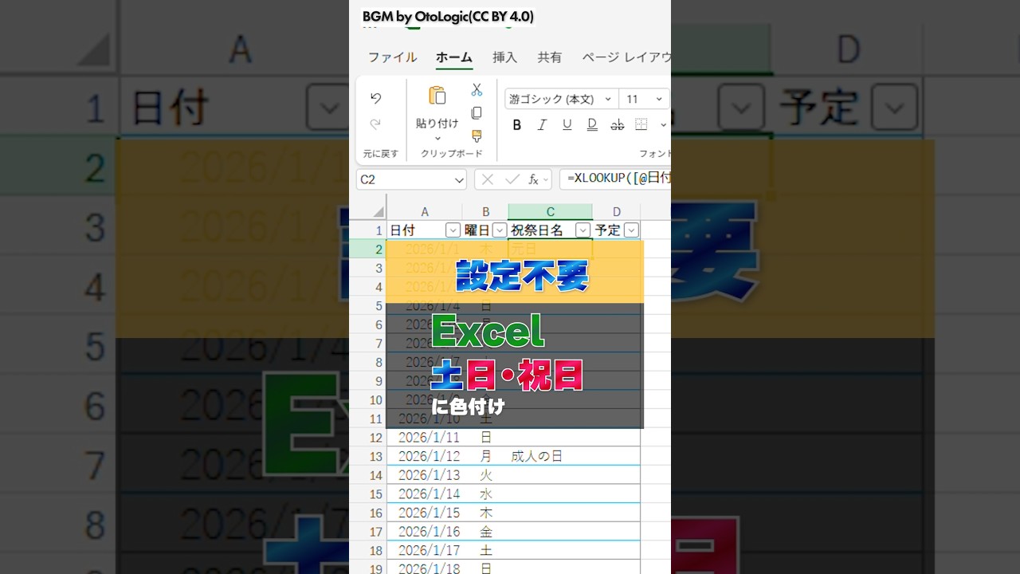
Task: Click the Confirm entry checkmark icon
Action: point(512,180)
